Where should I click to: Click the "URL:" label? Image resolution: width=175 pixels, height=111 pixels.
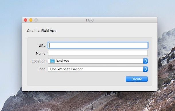click(42, 46)
